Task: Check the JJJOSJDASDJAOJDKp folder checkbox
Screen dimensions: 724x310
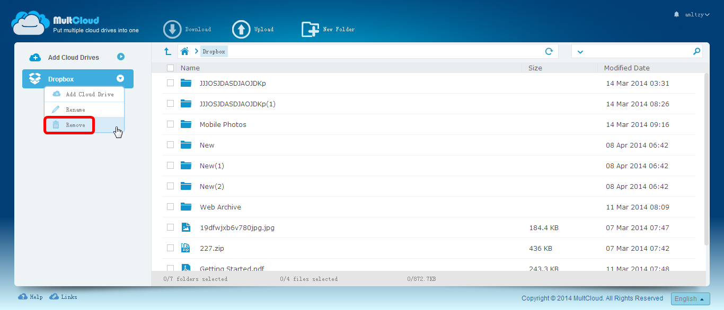Action: (x=170, y=83)
